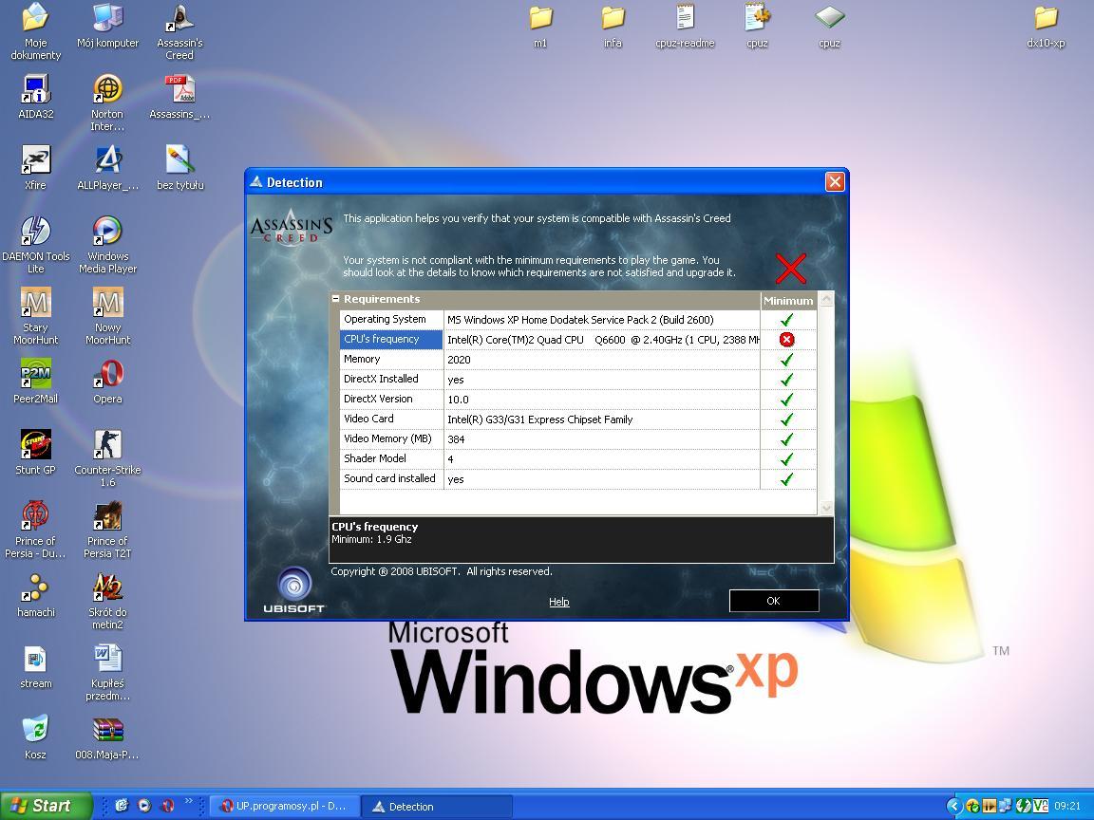Open the Help link in Detection dialog

(x=558, y=602)
